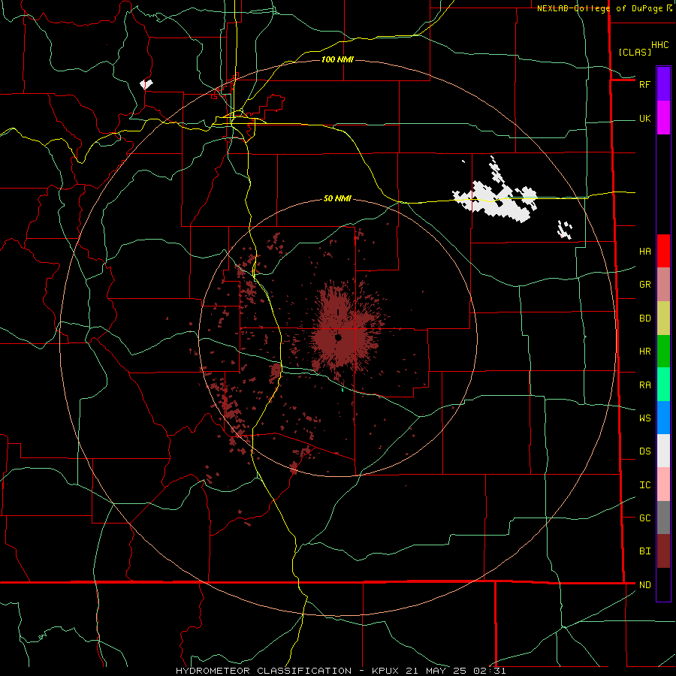Choose the blue WS legend swatch
Image resolution: width=676 pixels, height=676 pixels.
tap(663, 418)
